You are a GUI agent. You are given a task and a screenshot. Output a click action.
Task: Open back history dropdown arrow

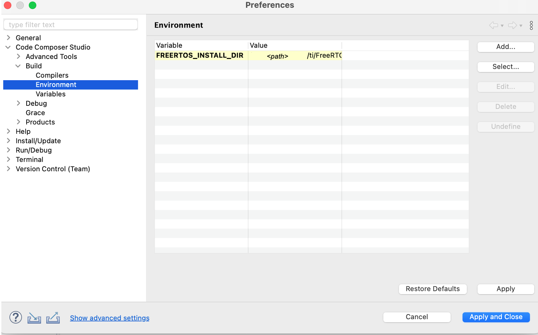pyautogui.click(x=502, y=26)
